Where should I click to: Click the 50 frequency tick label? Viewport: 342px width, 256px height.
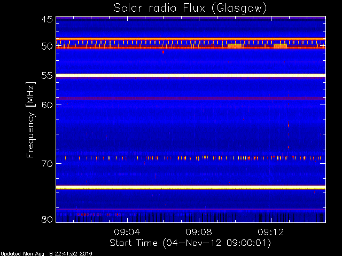[x=47, y=46]
